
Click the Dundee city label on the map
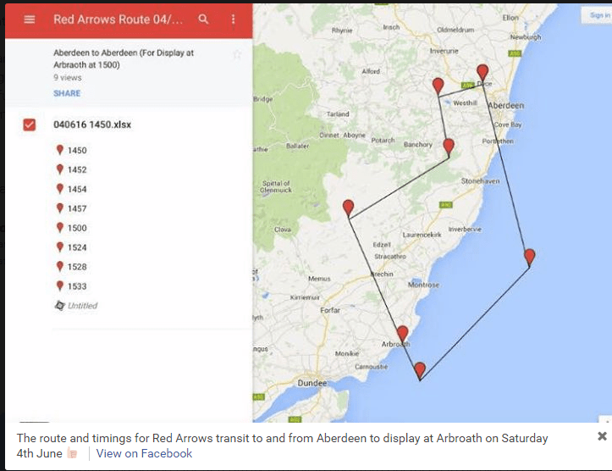point(312,383)
